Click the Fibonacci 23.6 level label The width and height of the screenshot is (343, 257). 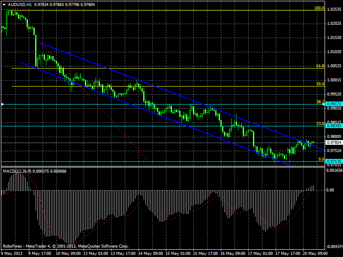tap(320, 124)
